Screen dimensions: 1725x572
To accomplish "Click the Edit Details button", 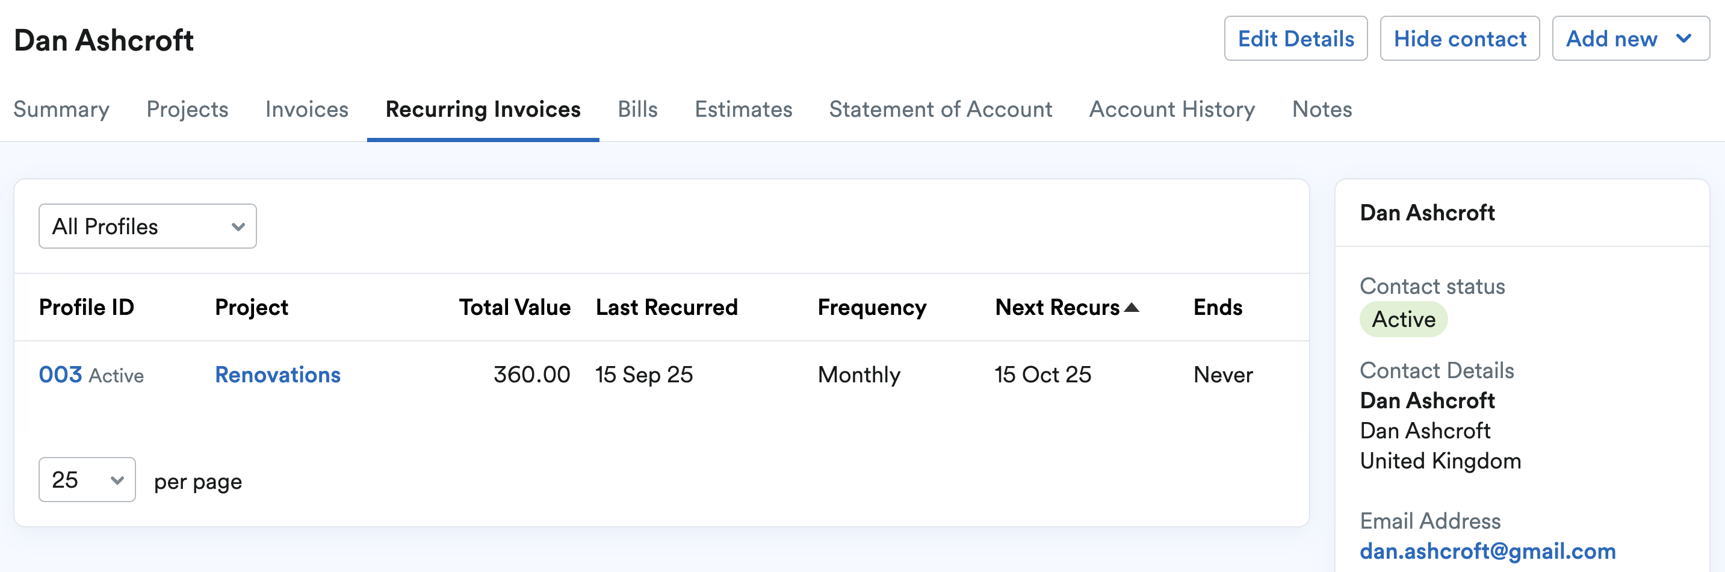I will point(1295,39).
